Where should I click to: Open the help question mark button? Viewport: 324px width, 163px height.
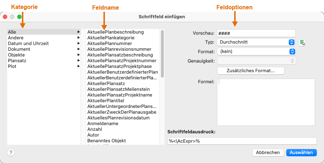coord(11,153)
